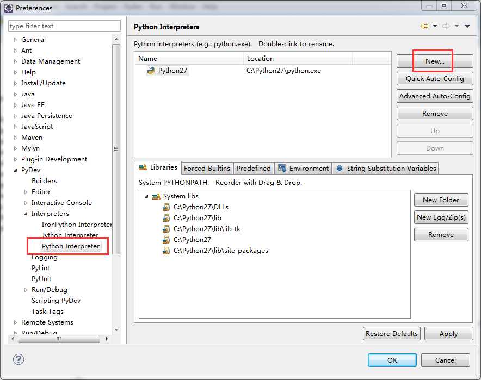Click the C:\Python27\lib\lib-tk library icon
This screenshot has height=380, width=481.
[166, 229]
